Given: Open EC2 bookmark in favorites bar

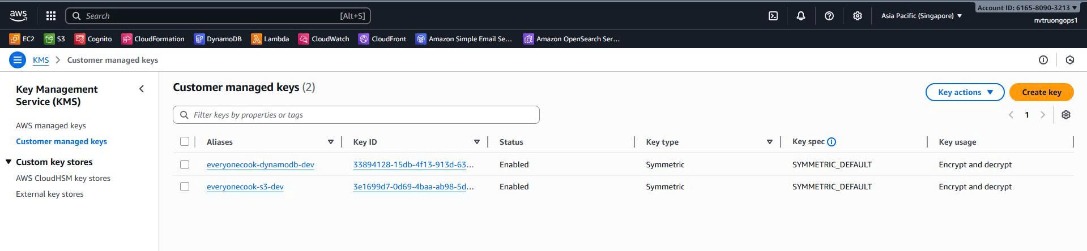Looking at the screenshot, I should click(22, 39).
